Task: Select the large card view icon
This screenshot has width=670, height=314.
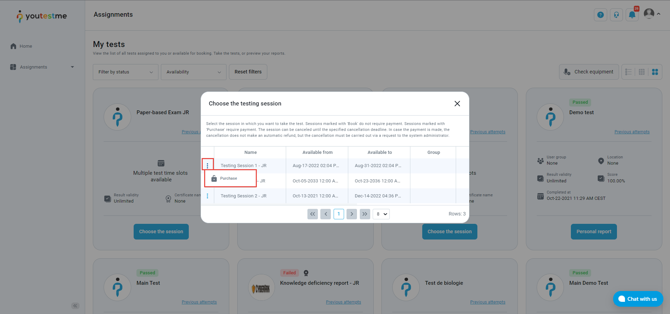Action: [655, 72]
